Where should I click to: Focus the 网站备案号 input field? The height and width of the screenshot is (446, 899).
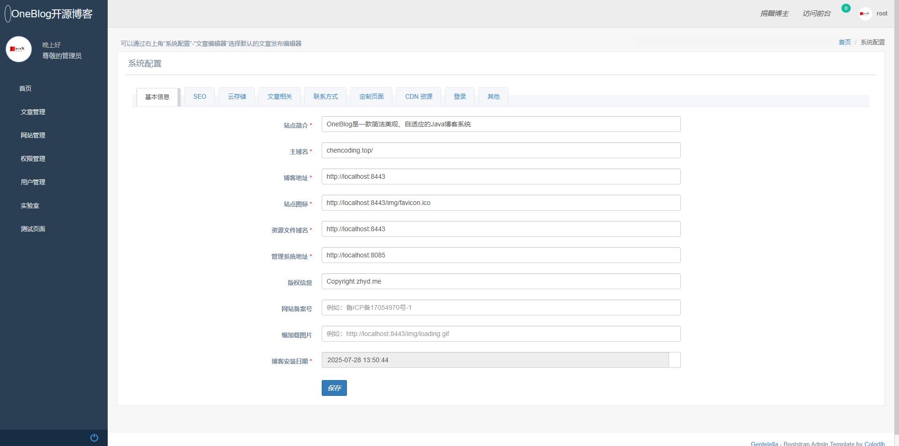click(x=501, y=307)
